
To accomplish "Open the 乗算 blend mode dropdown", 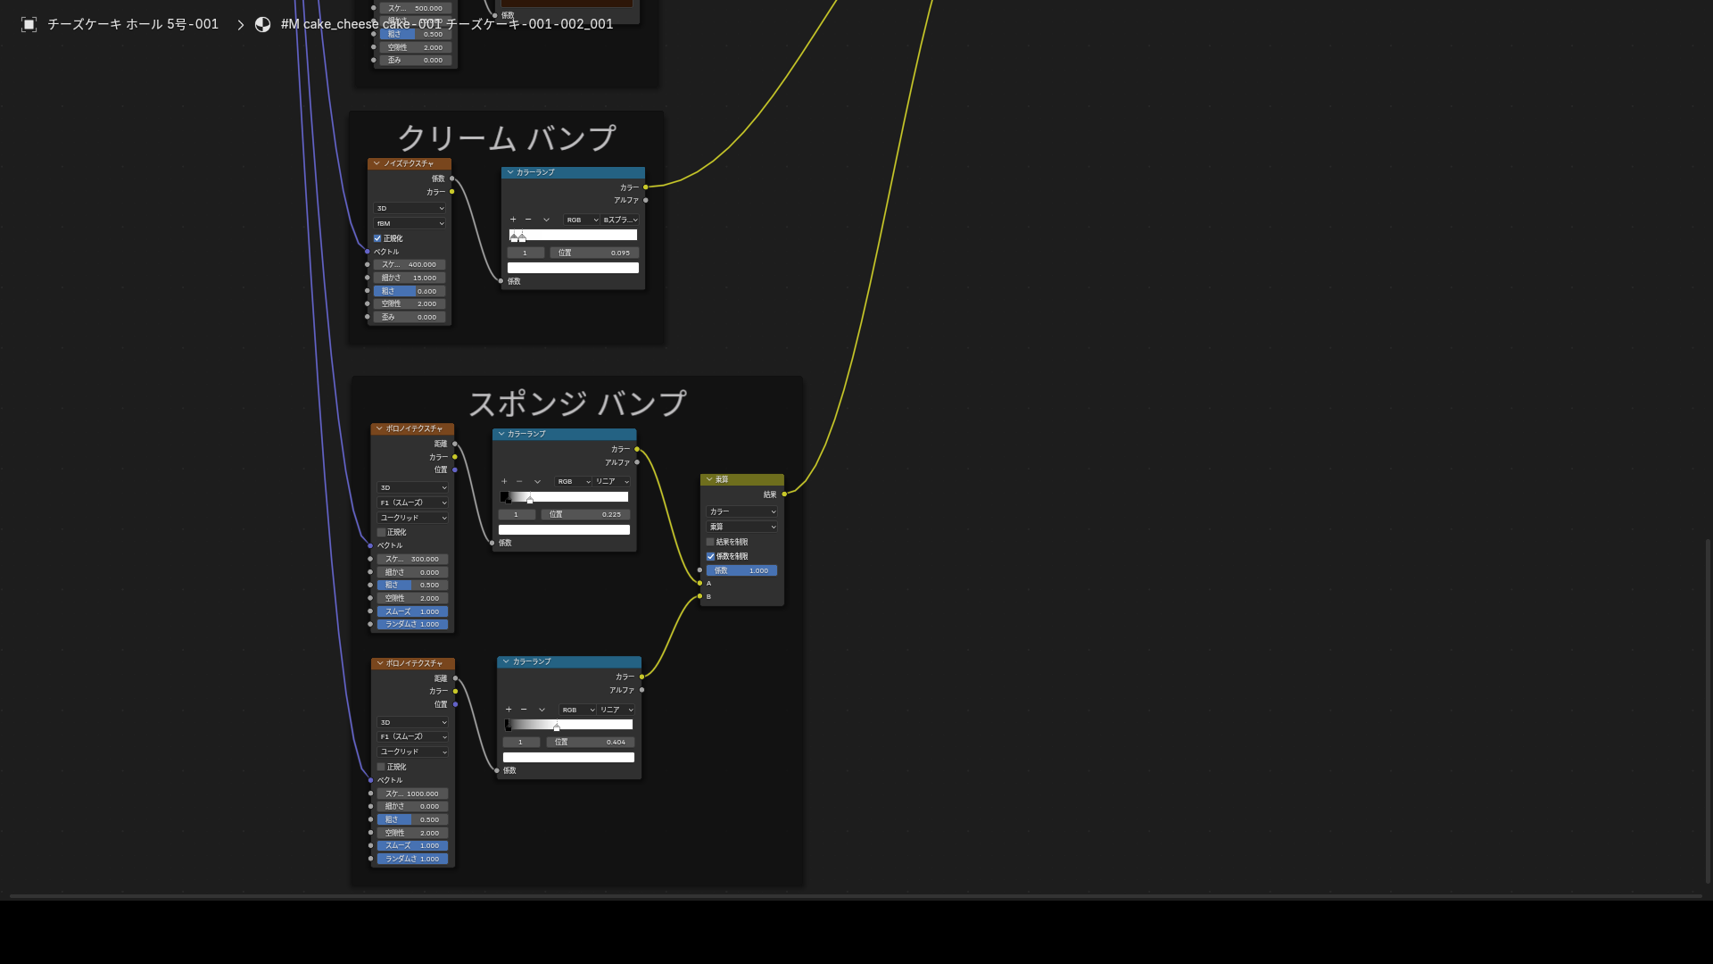I will (x=742, y=527).
